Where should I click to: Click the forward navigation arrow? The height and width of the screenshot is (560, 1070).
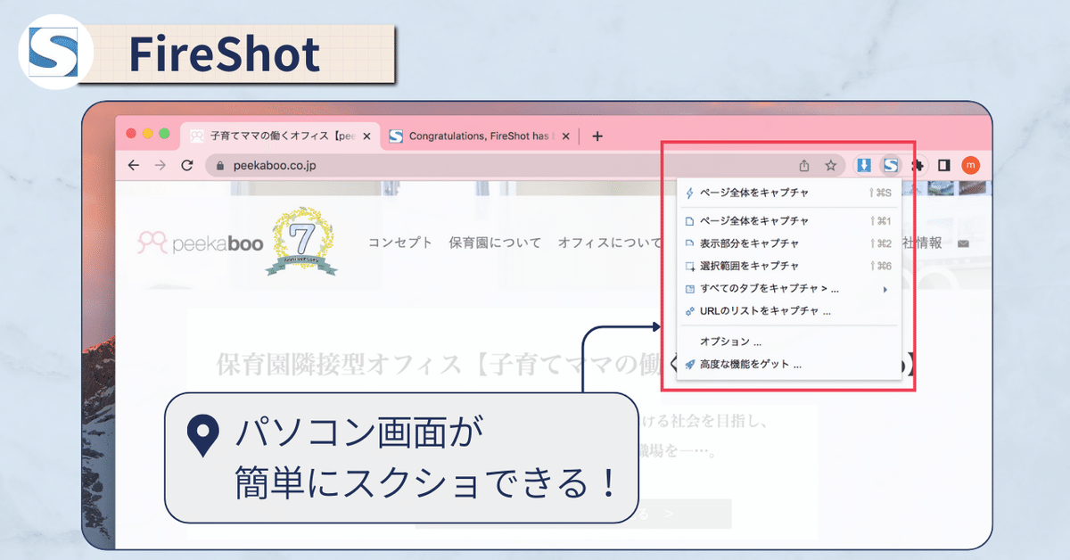click(x=160, y=165)
